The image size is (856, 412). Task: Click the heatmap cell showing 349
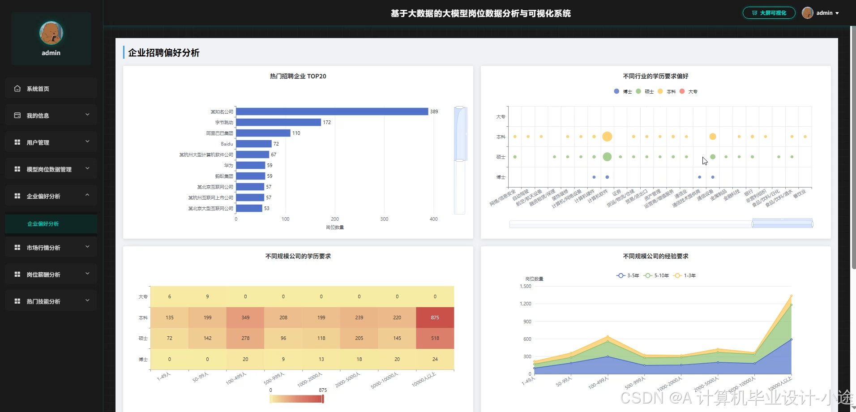click(x=245, y=318)
